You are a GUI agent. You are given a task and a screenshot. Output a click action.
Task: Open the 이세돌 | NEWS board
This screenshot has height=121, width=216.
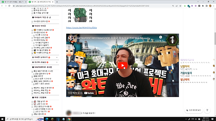tap(39, 33)
